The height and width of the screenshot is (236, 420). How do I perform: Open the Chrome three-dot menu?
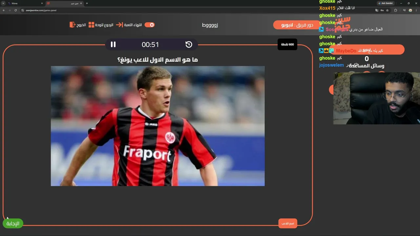(416, 10)
